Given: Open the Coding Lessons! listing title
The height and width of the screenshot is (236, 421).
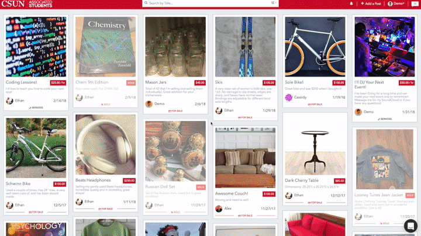Looking at the screenshot, I should [21, 82].
